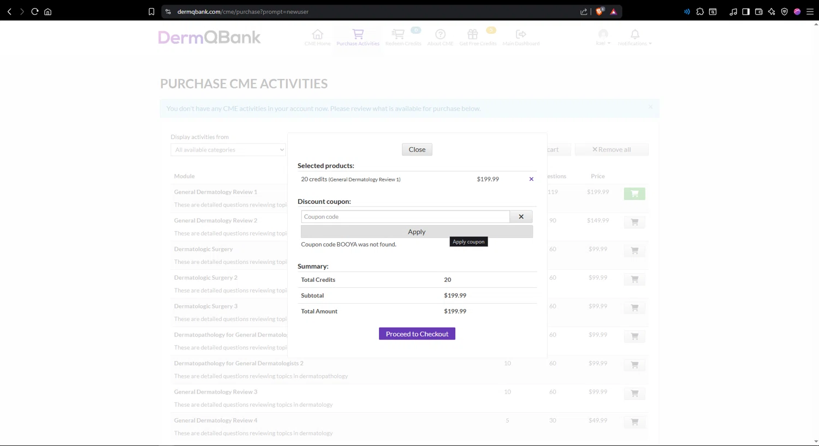Expand the Notifications dropdown
819x446 pixels.
[634, 37]
